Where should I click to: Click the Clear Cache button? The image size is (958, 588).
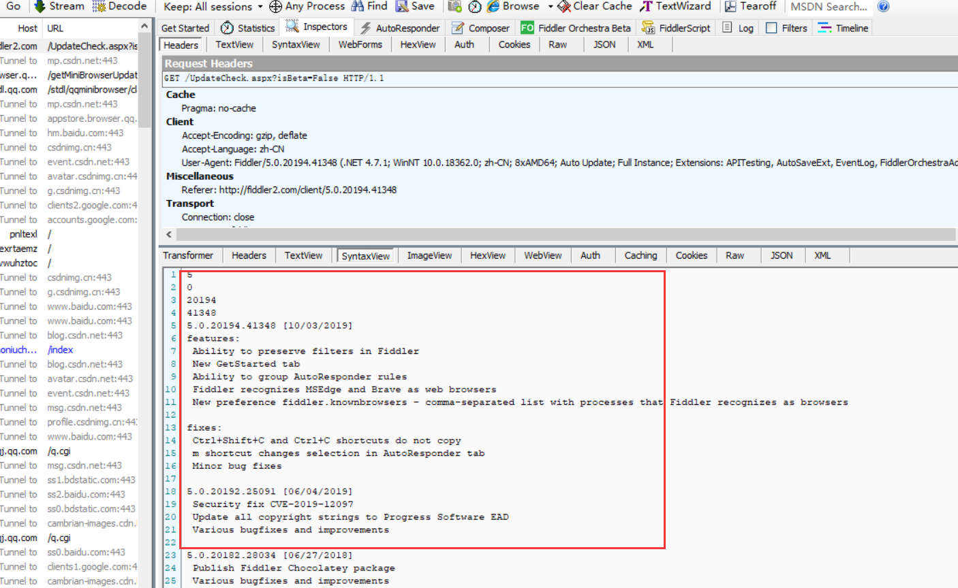coord(595,6)
